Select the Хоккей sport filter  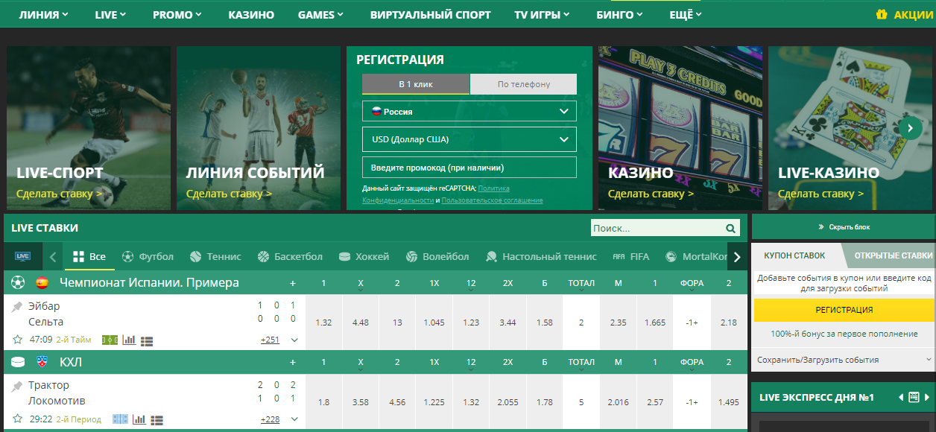[x=364, y=256]
